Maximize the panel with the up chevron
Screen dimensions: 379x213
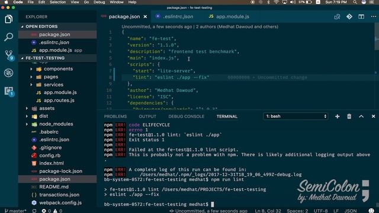[x=361, y=117]
